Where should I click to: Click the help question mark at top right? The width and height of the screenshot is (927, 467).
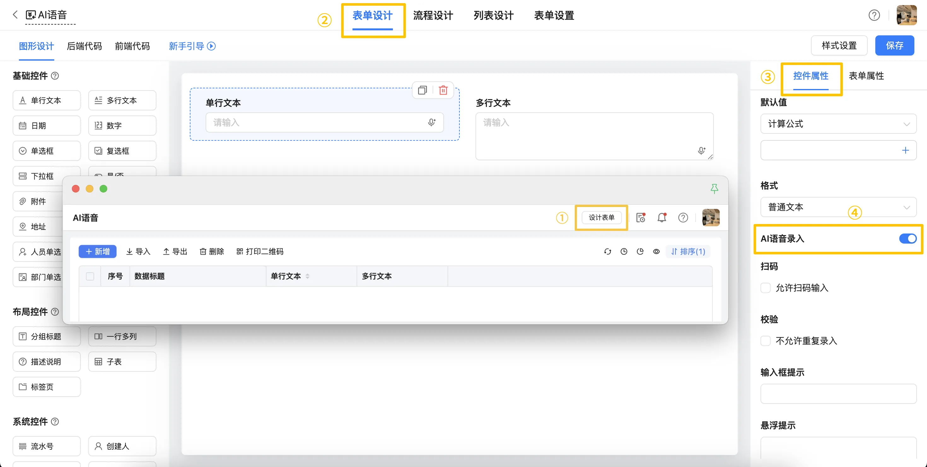(x=874, y=15)
